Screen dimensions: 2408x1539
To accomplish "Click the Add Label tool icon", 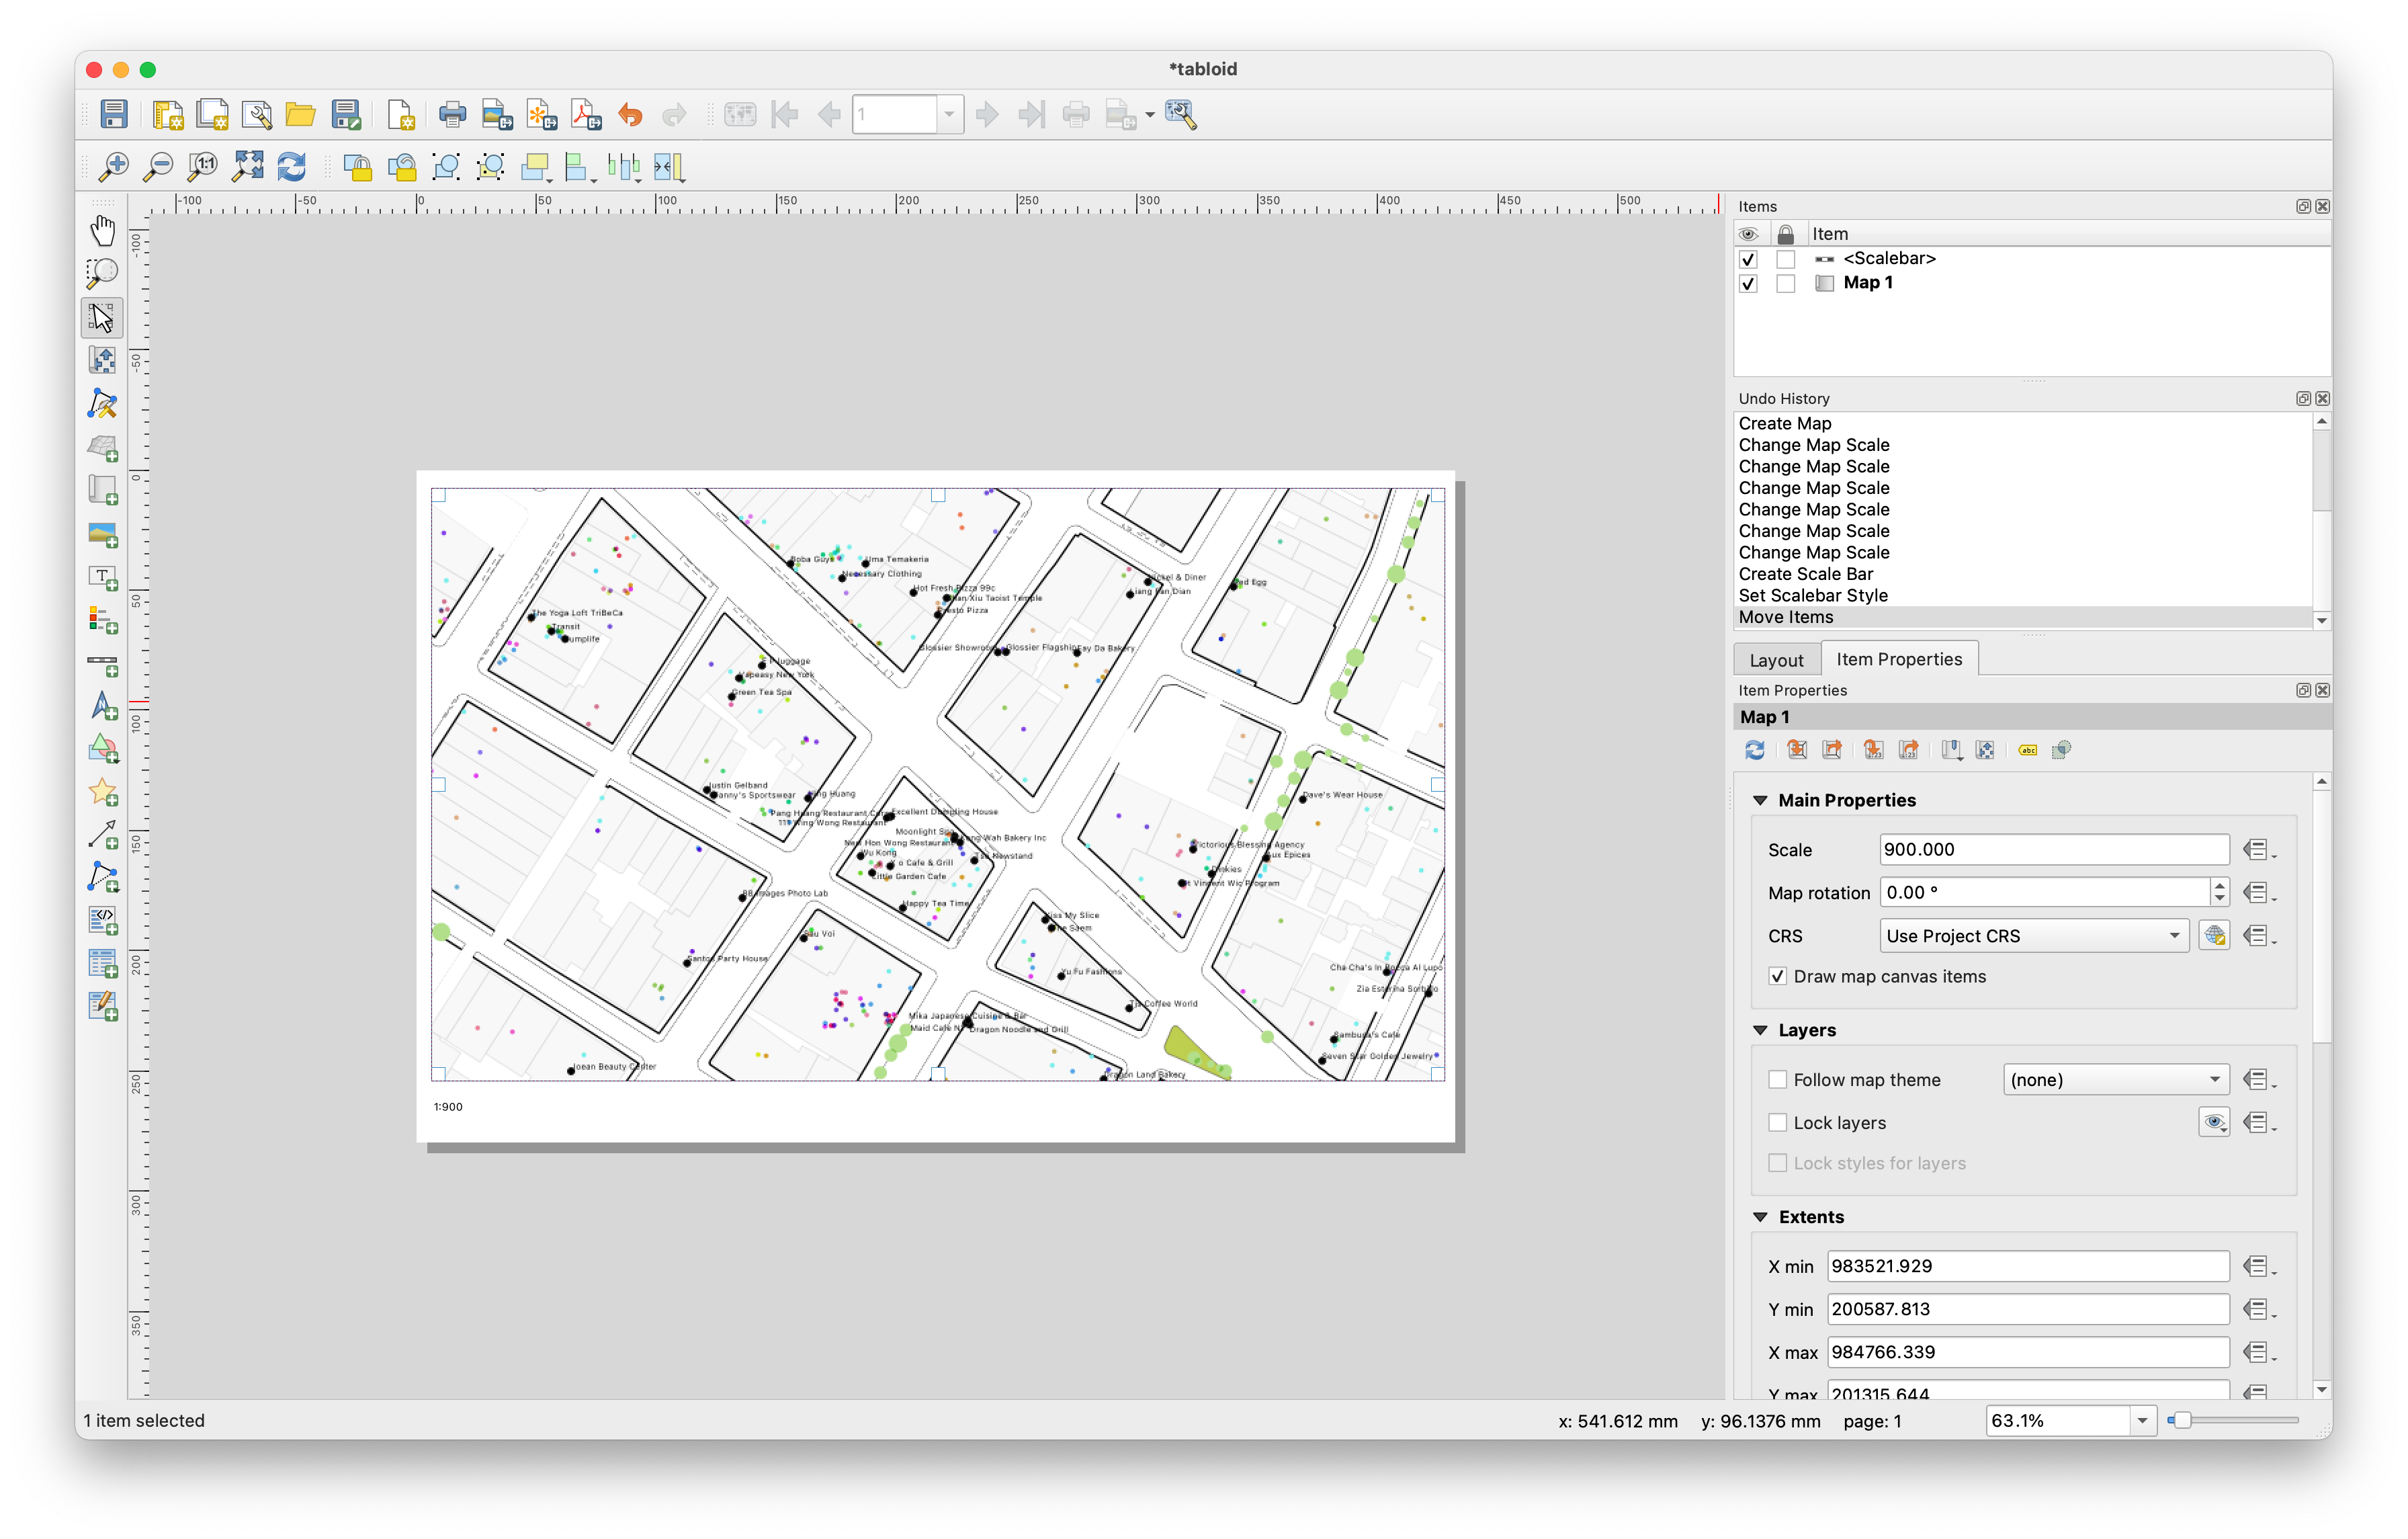I will (102, 578).
